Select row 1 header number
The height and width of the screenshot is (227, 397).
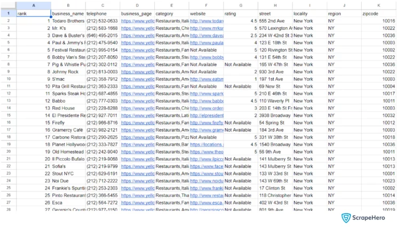(9, 13)
